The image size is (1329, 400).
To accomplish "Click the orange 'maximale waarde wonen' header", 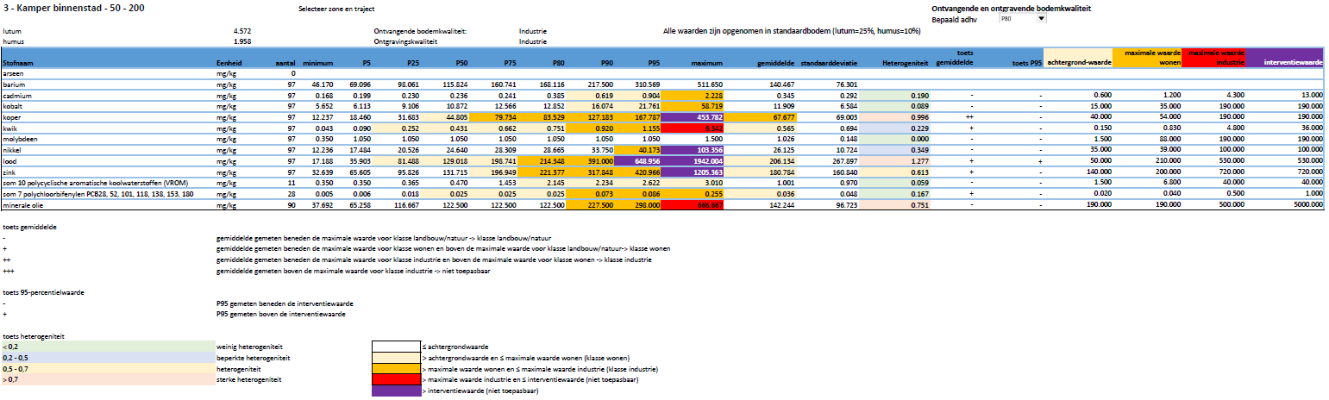I will pyautogui.click(x=1146, y=56).
